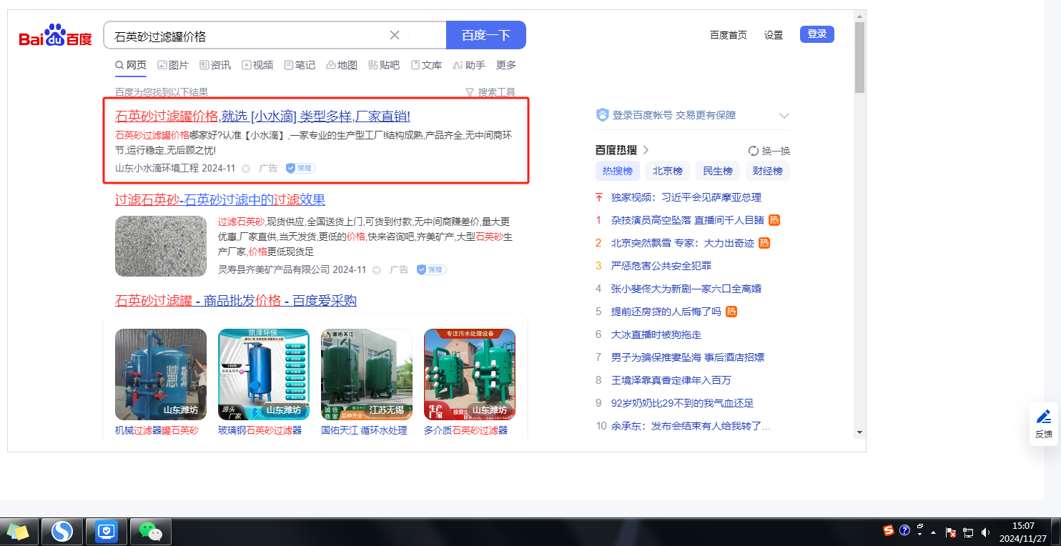Expand the 登录百度帐号 panel chevron
This screenshot has width=1061, height=546.
pos(784,115)
